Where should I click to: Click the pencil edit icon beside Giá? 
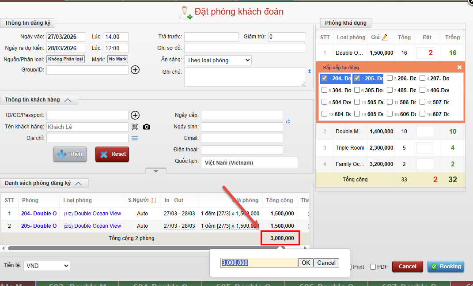385,38
